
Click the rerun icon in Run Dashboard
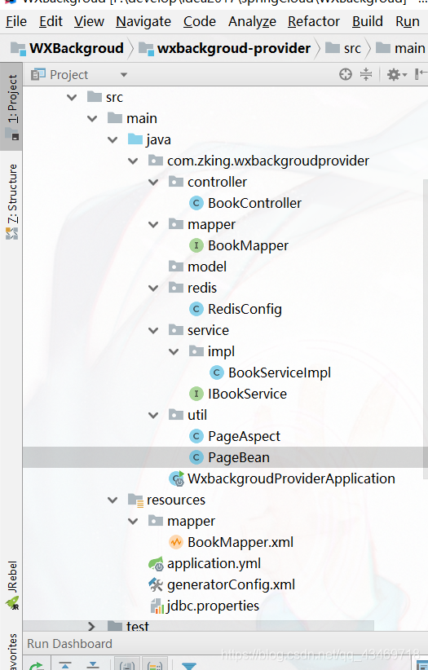37,666
